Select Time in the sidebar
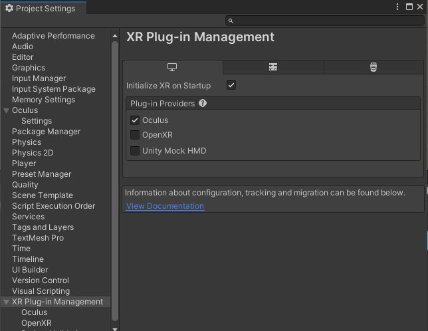Image resolution: width=428 pixels, height=331 pixels. click(21, 249)
